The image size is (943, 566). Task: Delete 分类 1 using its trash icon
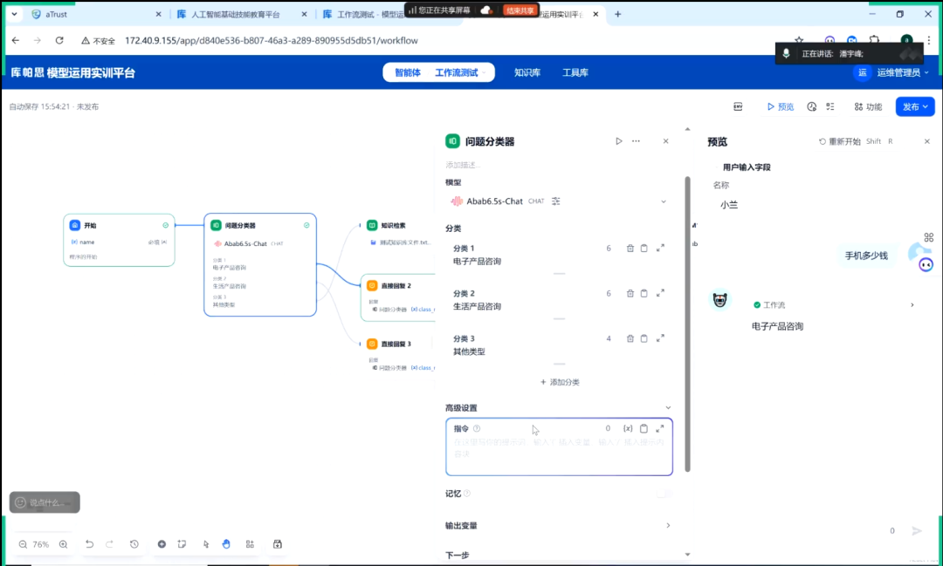(x=630, y=249)
